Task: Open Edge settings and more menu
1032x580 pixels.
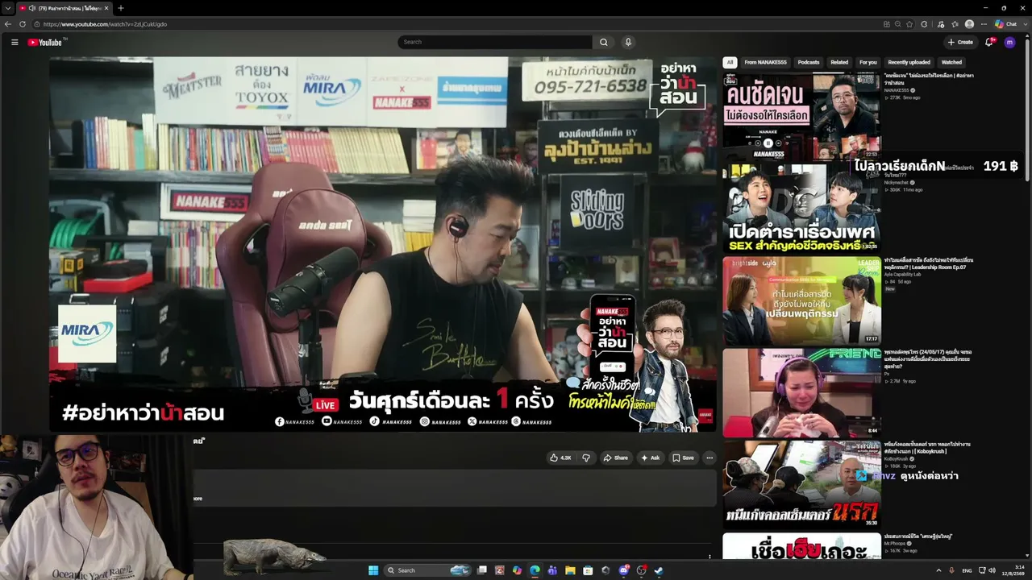Action: tap(984, 24)
